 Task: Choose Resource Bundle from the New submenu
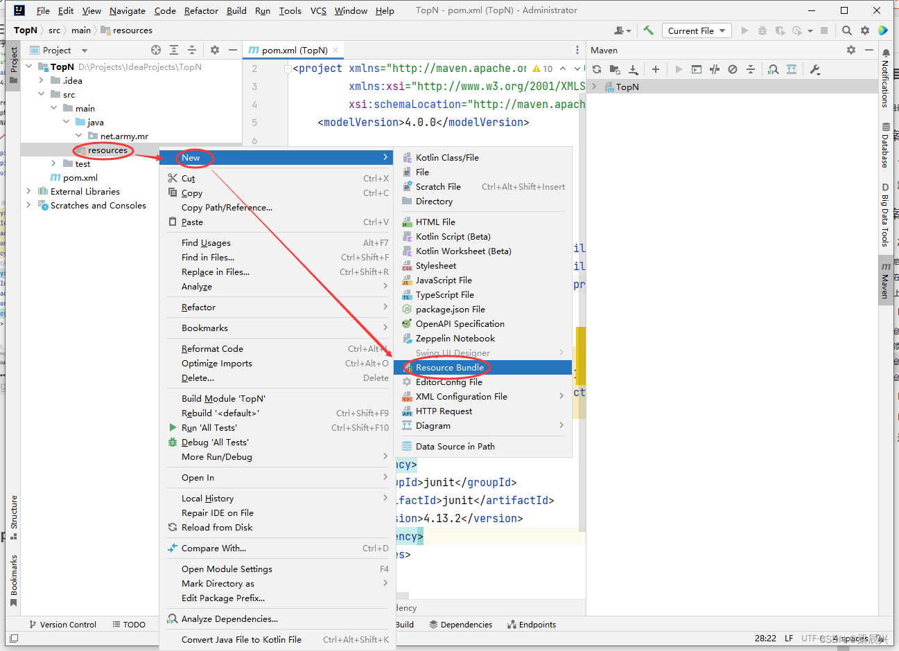(483, 368)
